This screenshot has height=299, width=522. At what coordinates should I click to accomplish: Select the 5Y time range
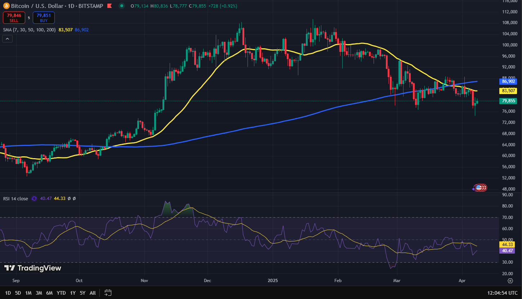pos(82,293)
